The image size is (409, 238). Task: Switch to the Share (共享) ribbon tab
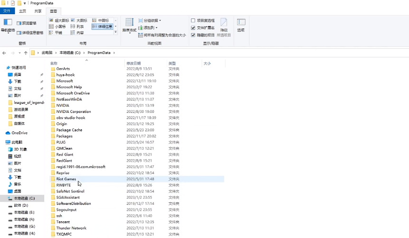38,11
